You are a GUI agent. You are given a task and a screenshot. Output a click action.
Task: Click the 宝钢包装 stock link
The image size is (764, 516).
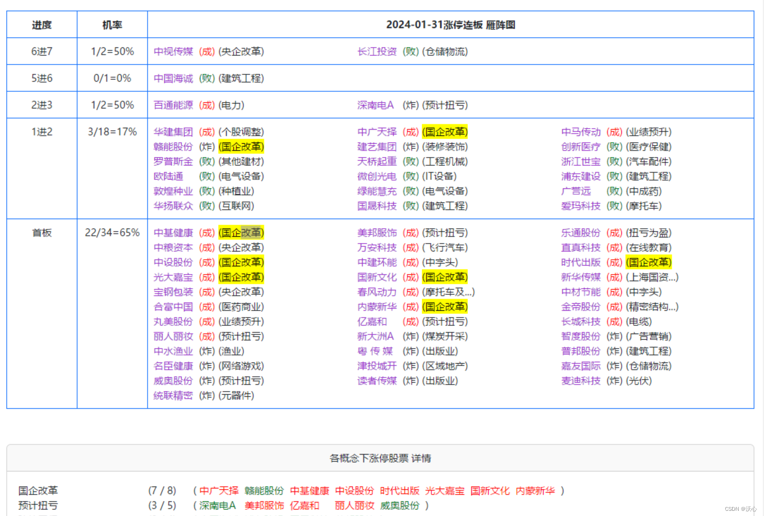tap(173, 292)
